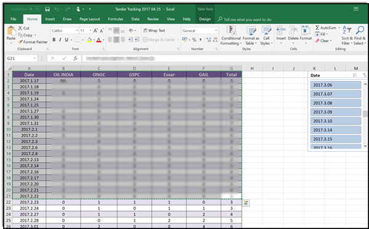Click the Tell me what you want box
The width and height of the screenshot is (369, 229).
pos(245,20)
